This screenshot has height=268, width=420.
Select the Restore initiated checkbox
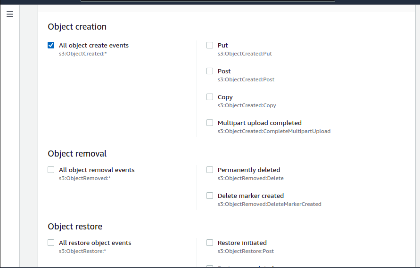point(210,243)
